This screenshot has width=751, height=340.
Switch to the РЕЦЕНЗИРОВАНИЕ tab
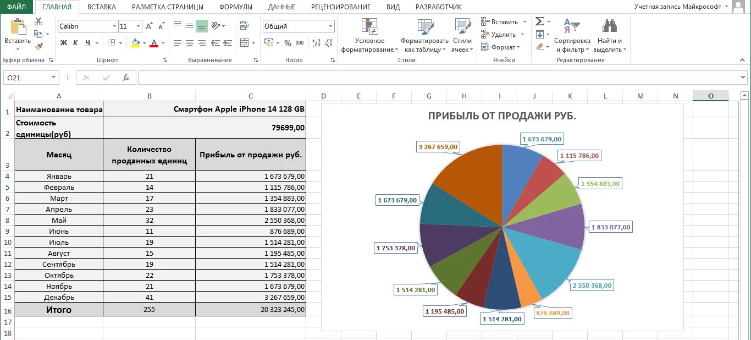(341, 7)
